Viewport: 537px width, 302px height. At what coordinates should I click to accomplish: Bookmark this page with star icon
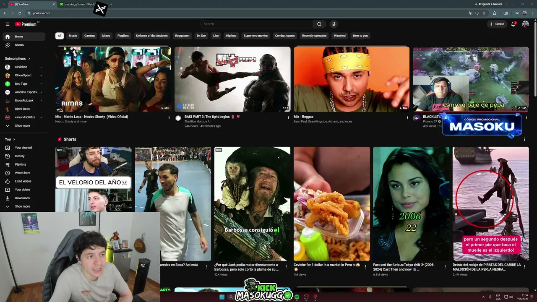[484, 13]
